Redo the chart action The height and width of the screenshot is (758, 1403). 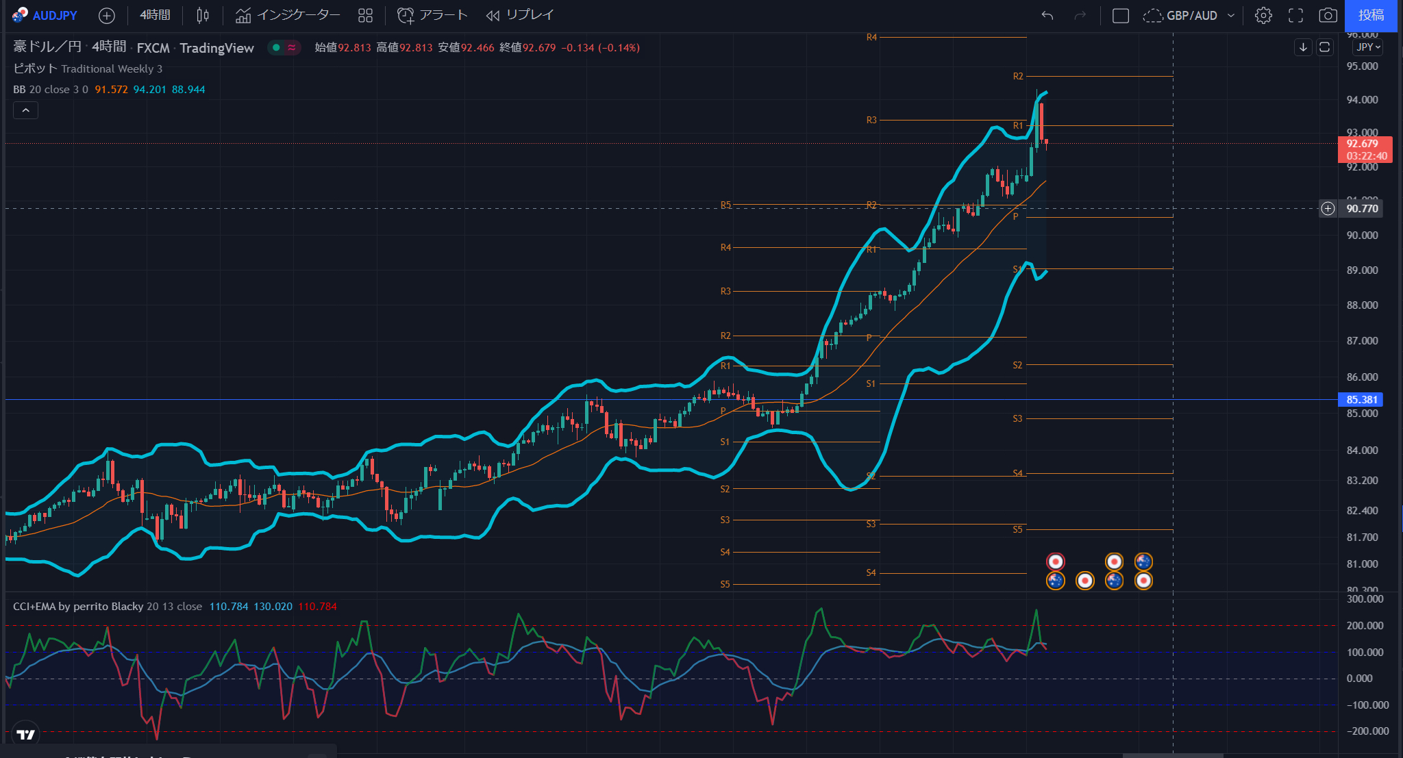pyautogui.click(x=1080, y=15)
